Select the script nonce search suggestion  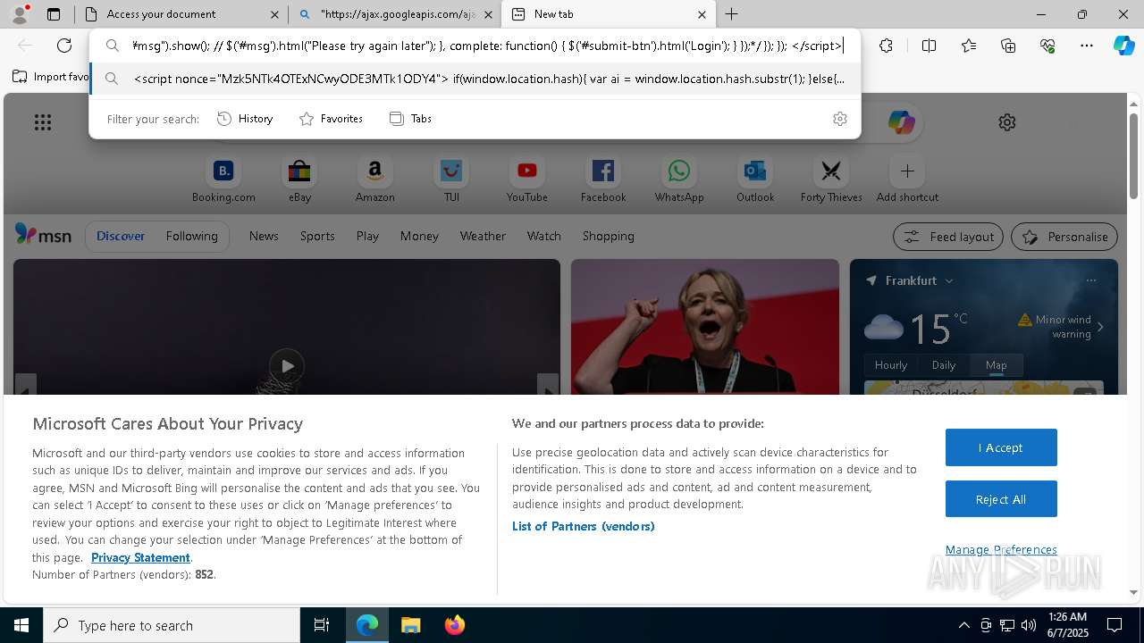pyautogui.click(x=475, y=79)
